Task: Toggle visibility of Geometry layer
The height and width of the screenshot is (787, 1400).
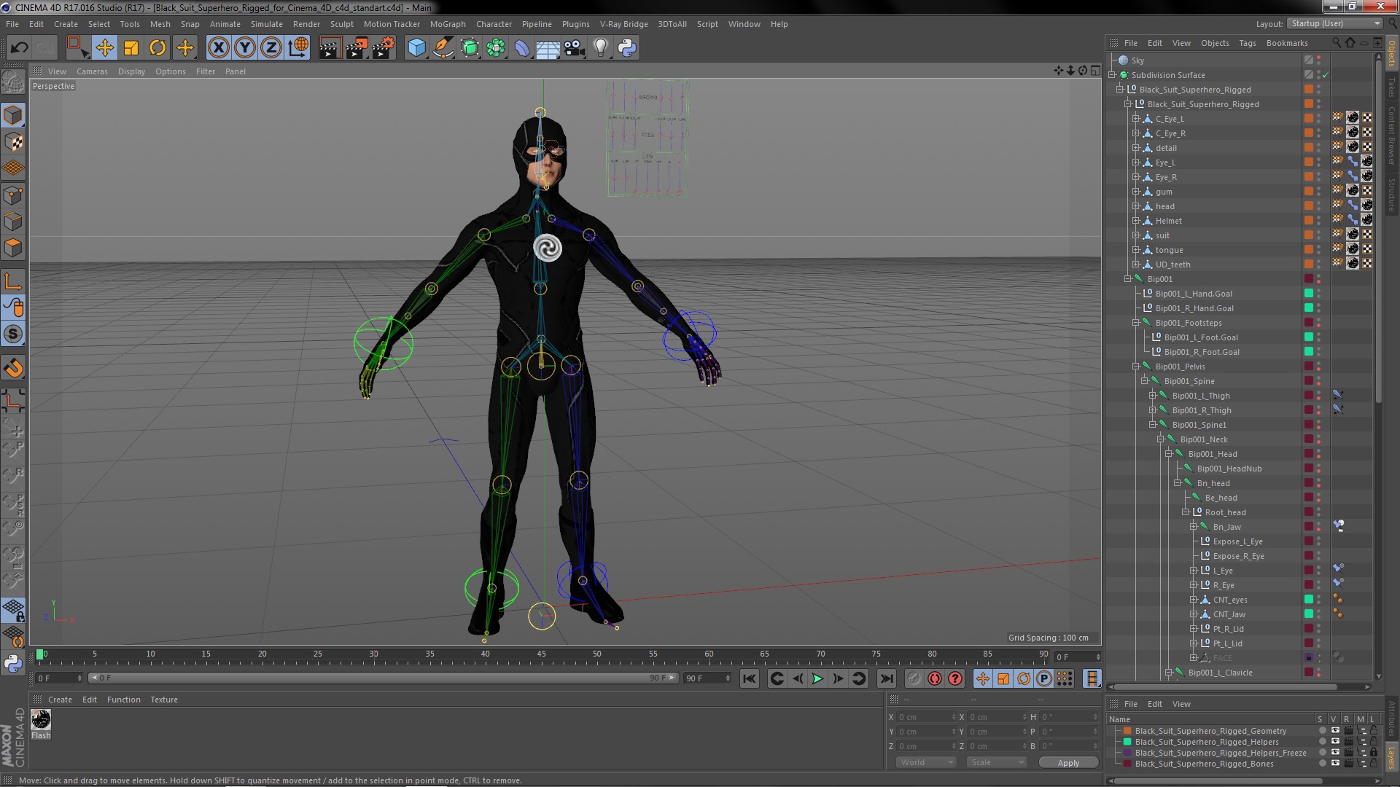Action: click(1335, 730)
